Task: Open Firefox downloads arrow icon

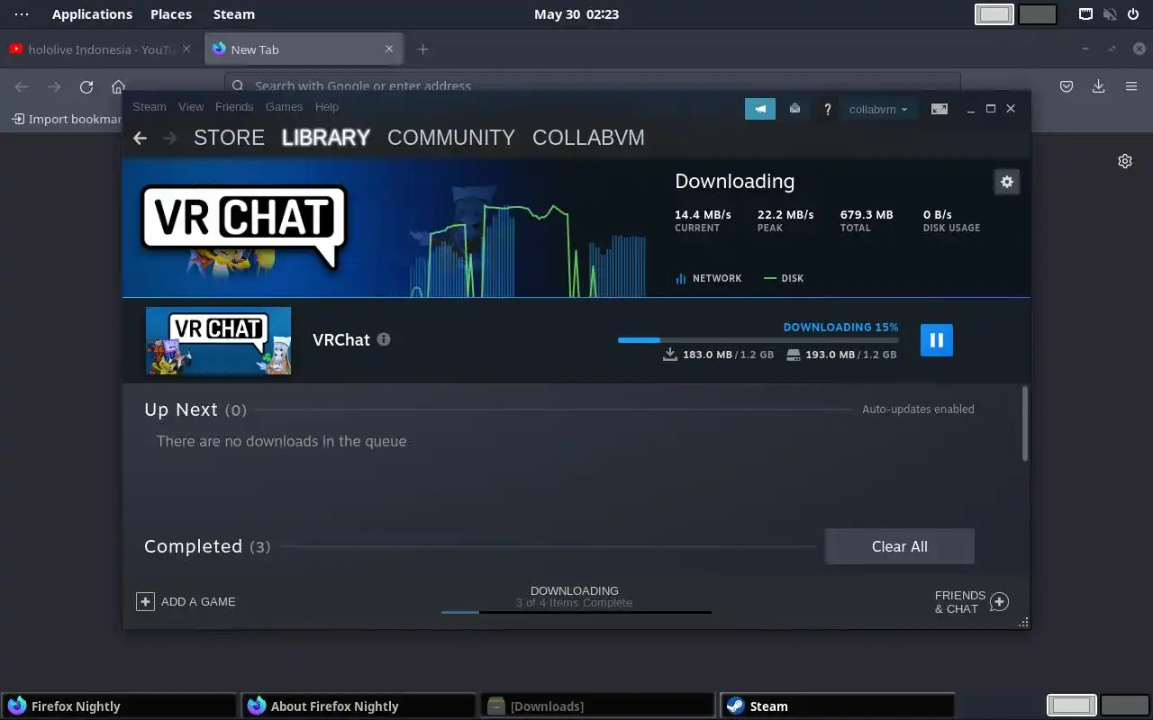Action: pos(1098,86)
